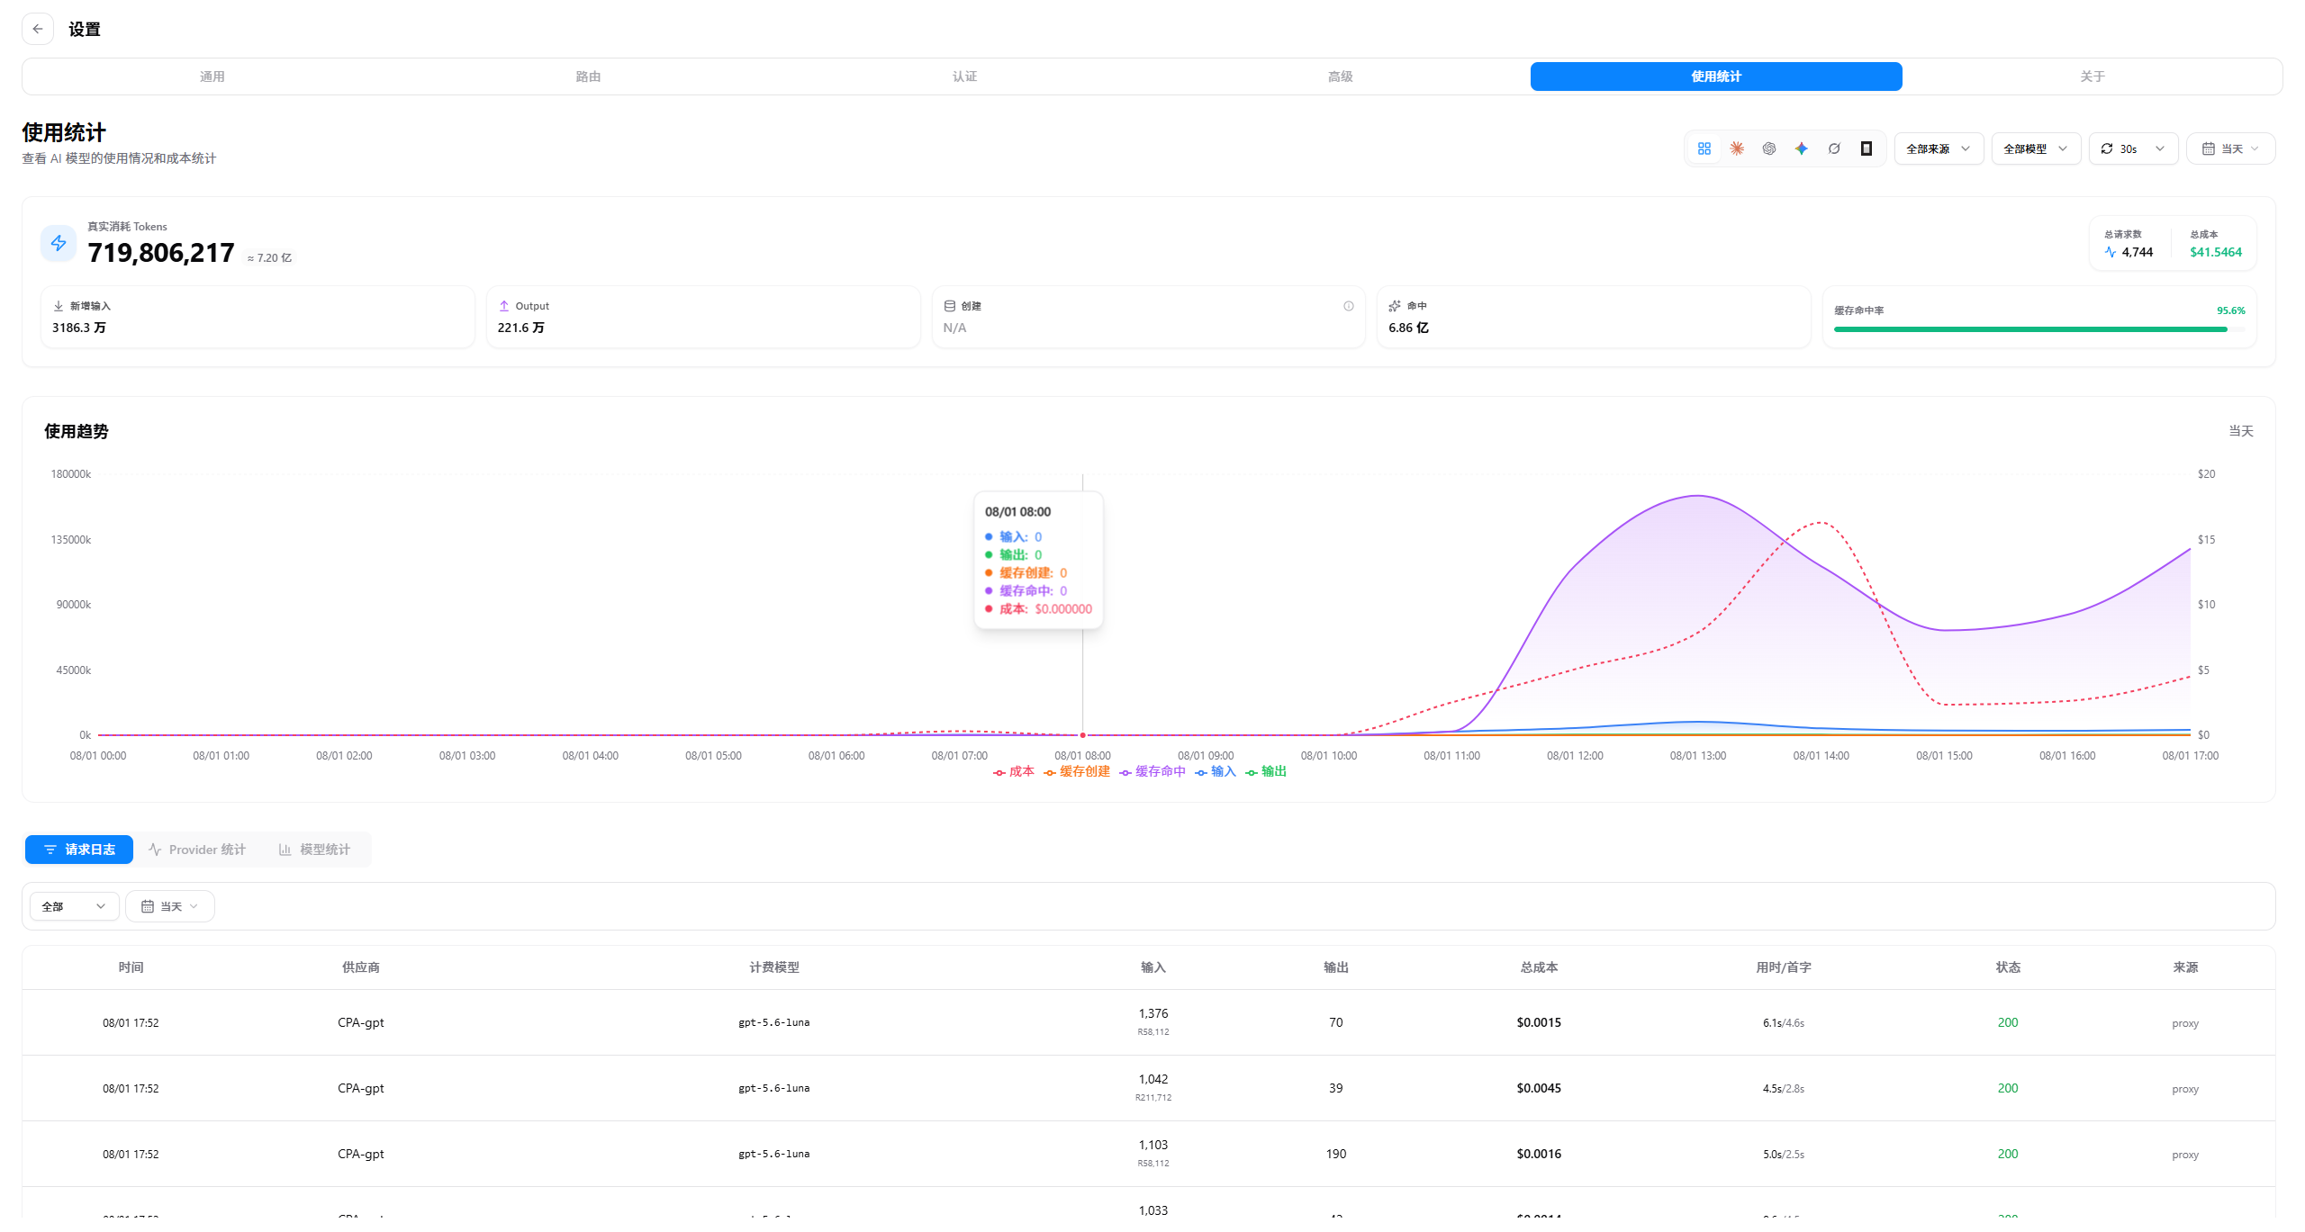Click the 3186.3 万 new input value
This screenshot has width=2305, height=1232.
(x=79, y=328)
